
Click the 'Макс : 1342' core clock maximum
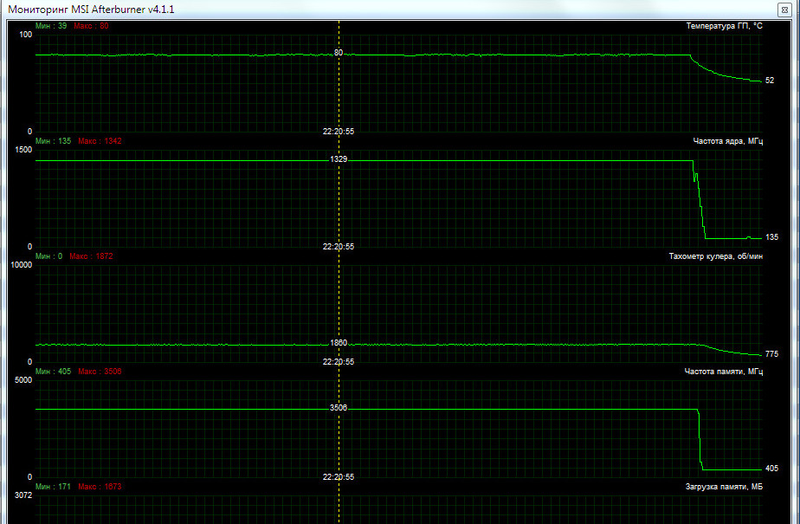tap(100, 141)
